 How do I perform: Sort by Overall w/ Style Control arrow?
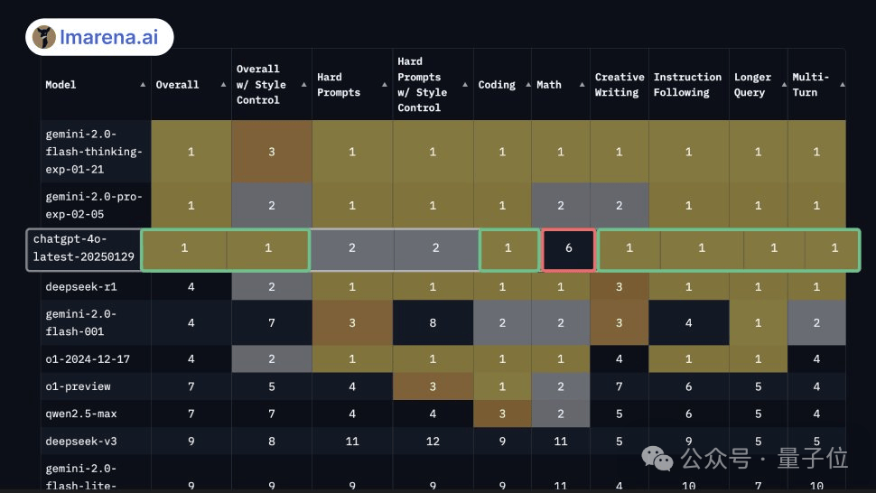point(304,84)
